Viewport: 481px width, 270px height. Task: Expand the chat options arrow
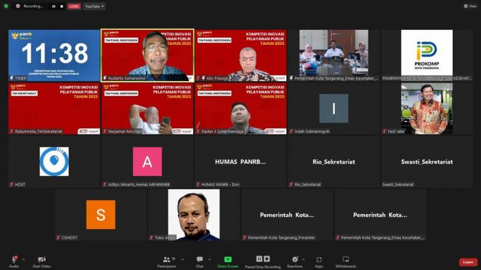point(209,259)
